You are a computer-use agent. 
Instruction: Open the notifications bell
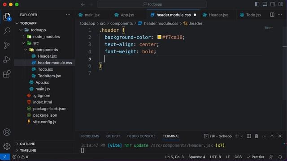tap(280, 157)
